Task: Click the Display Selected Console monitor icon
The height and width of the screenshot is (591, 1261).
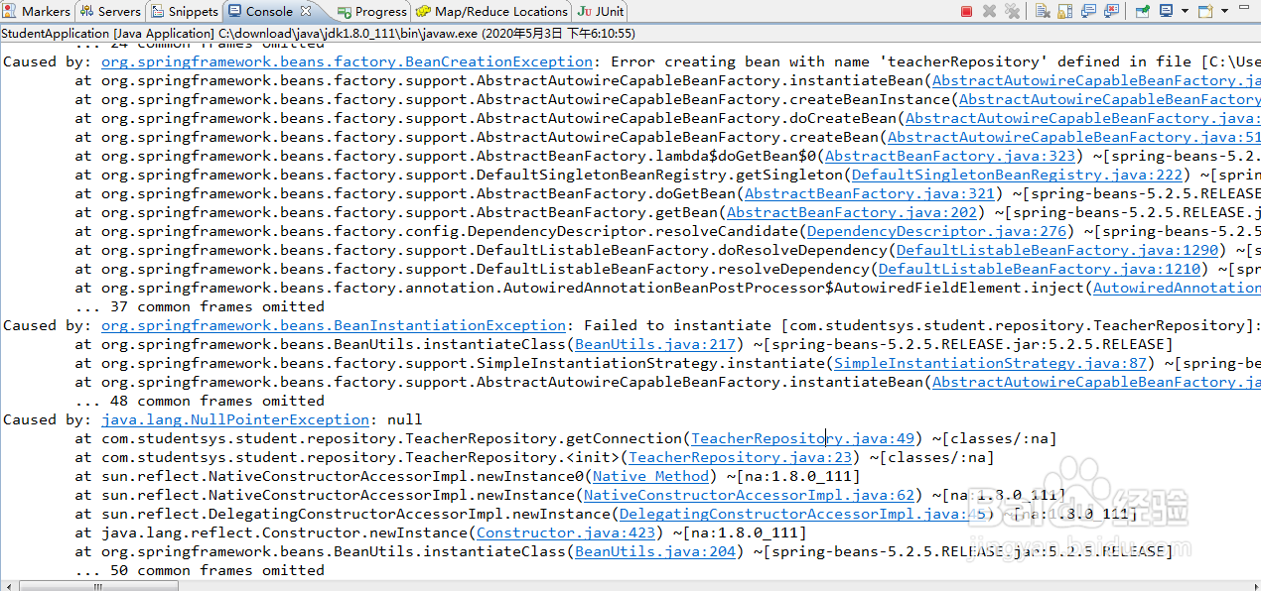Action: coord(1166,11)
